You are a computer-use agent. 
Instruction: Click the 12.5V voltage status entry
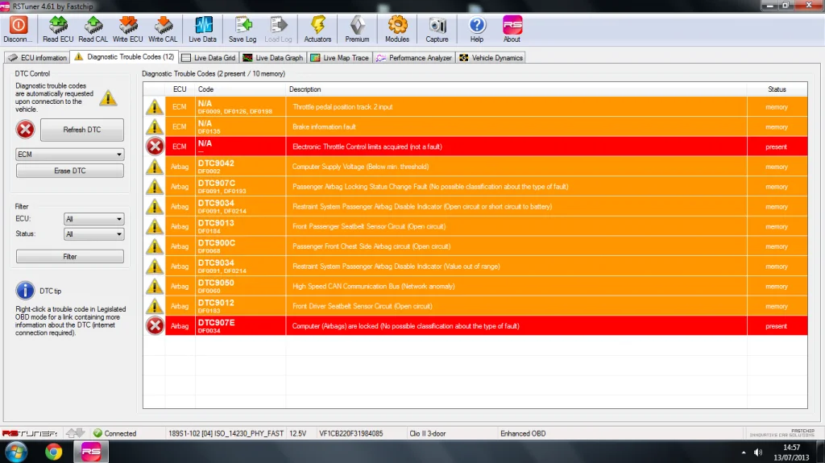click(x=298, y=433)
